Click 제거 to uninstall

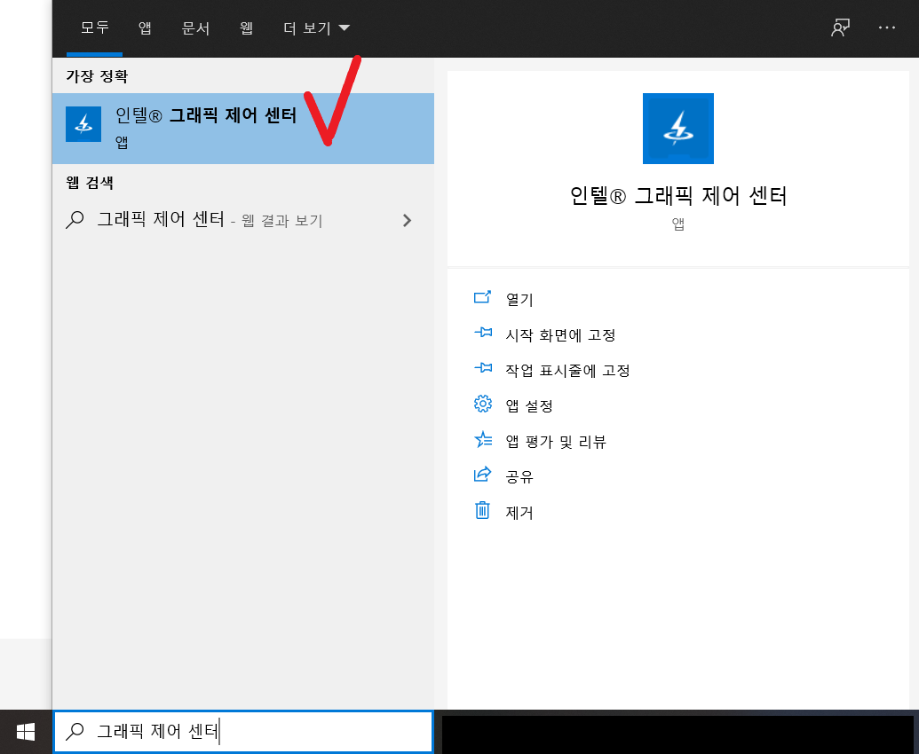(519, 513)
